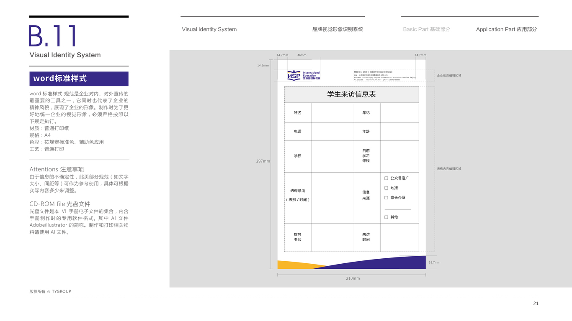Click the purple word标准样式 banner
The height and width of the screenshot is (321, 572).
(79, 79)
